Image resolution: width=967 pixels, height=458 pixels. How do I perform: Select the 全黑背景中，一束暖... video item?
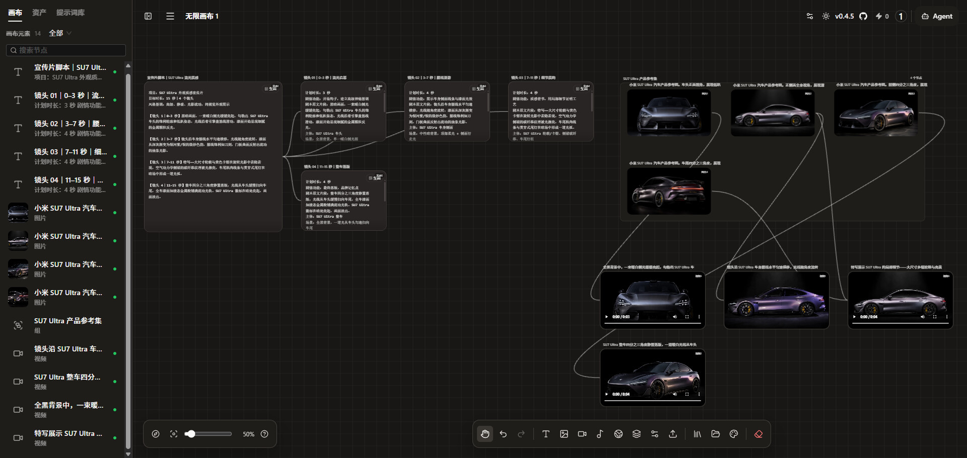62,410
